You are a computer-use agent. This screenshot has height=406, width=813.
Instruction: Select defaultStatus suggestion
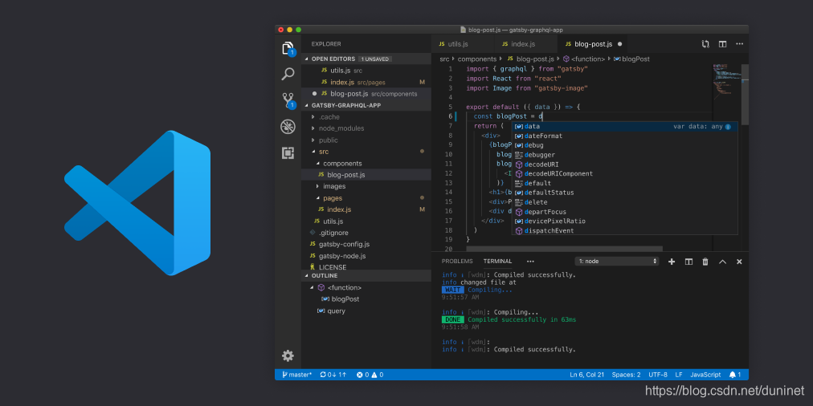[624, 193]
